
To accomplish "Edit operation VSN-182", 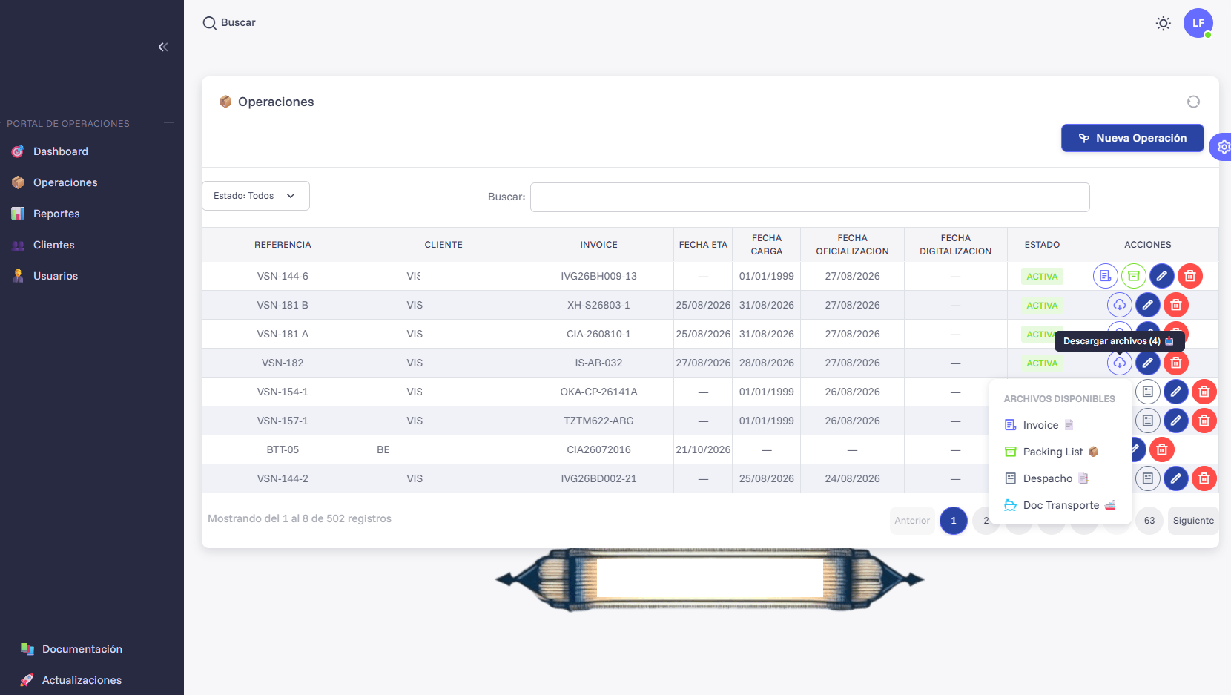I will click(x=1148, y=363).
